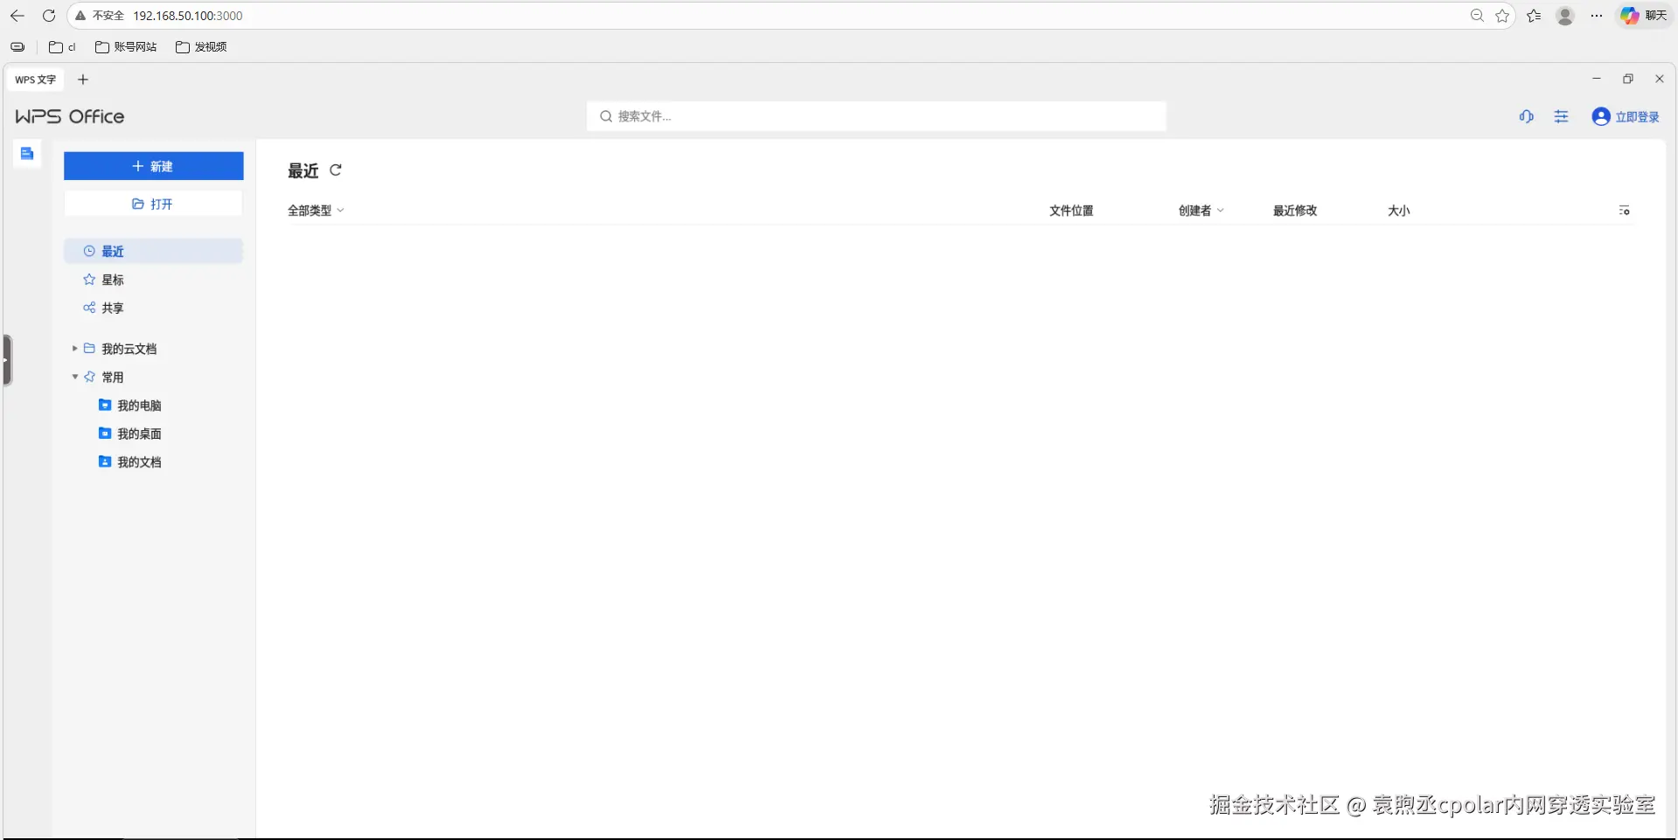Click the 最近修改 column header
Viewport: 1678px width, 840px height.
click(x=1295, y=211)
